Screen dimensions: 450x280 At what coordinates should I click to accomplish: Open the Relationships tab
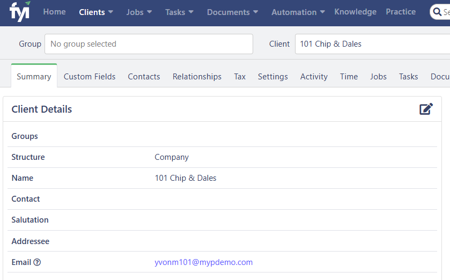(197, 77)
